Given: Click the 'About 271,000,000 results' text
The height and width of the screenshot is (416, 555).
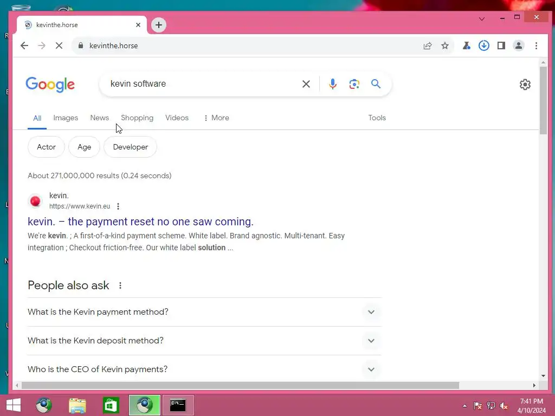Looking at the screenshot, I should [100, 176].
